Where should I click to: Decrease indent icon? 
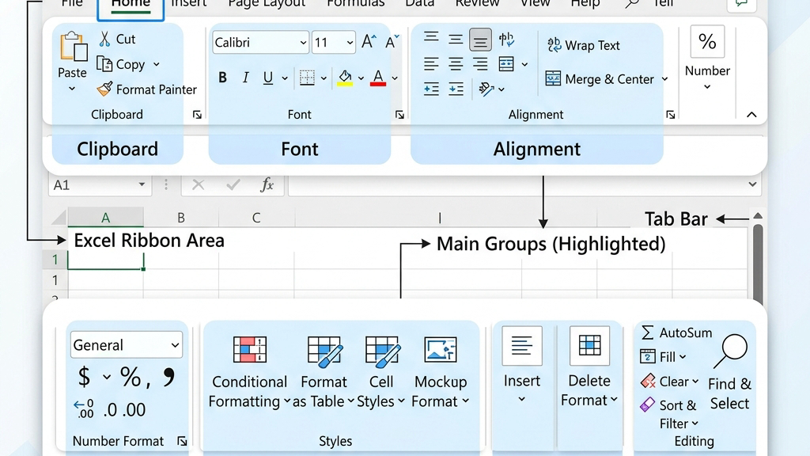click(431, 89)
